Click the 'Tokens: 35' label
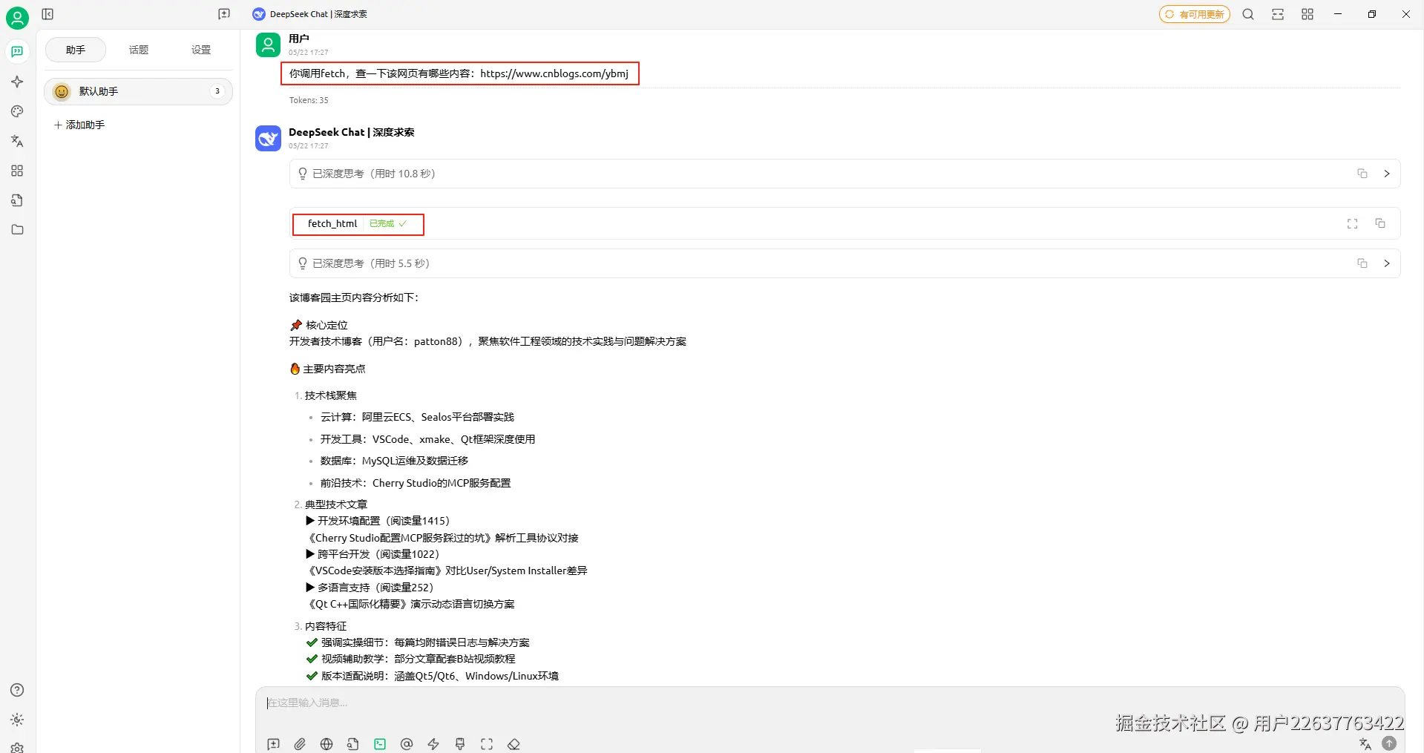Viewport: 1424px width, 753px height. point(309,100)
